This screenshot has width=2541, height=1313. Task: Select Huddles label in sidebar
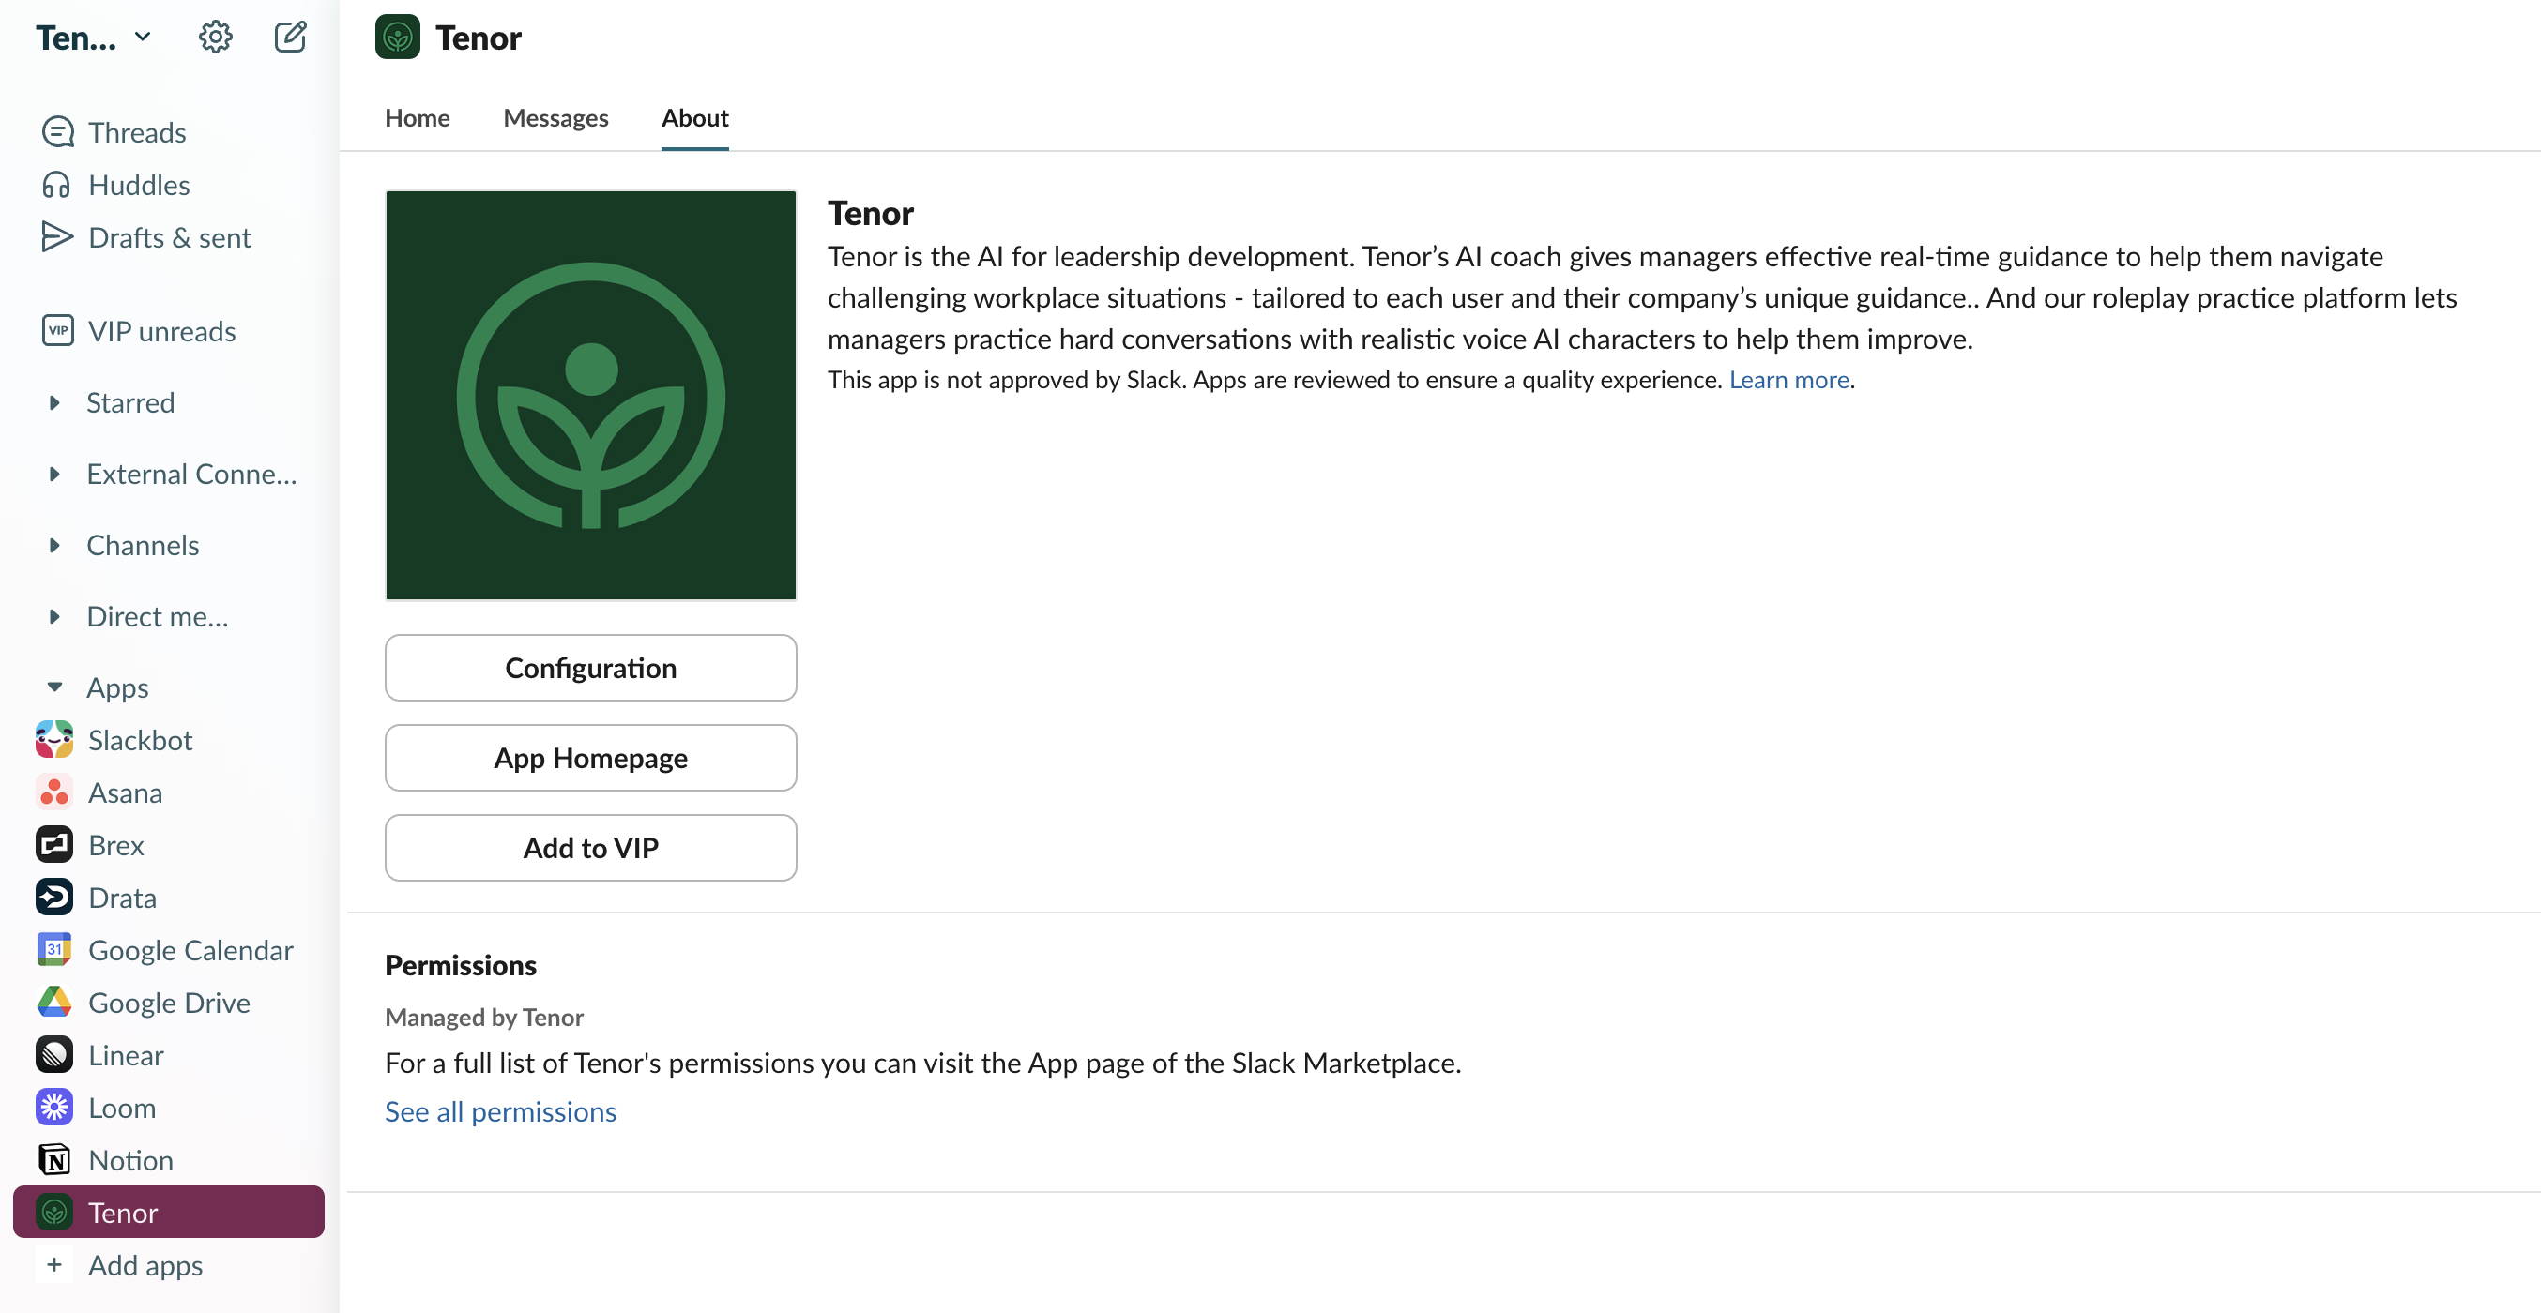tap(139, 185)
